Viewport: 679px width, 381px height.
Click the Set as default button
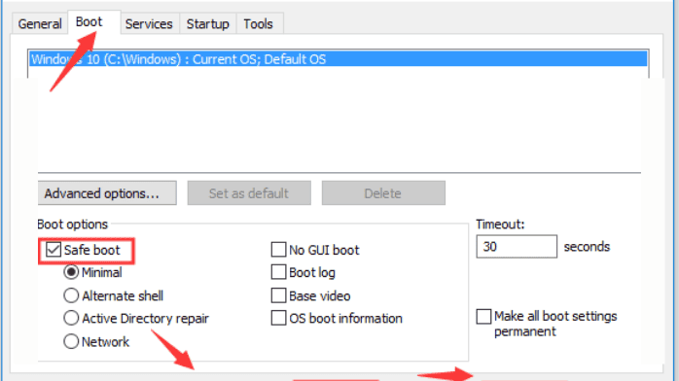249,192
